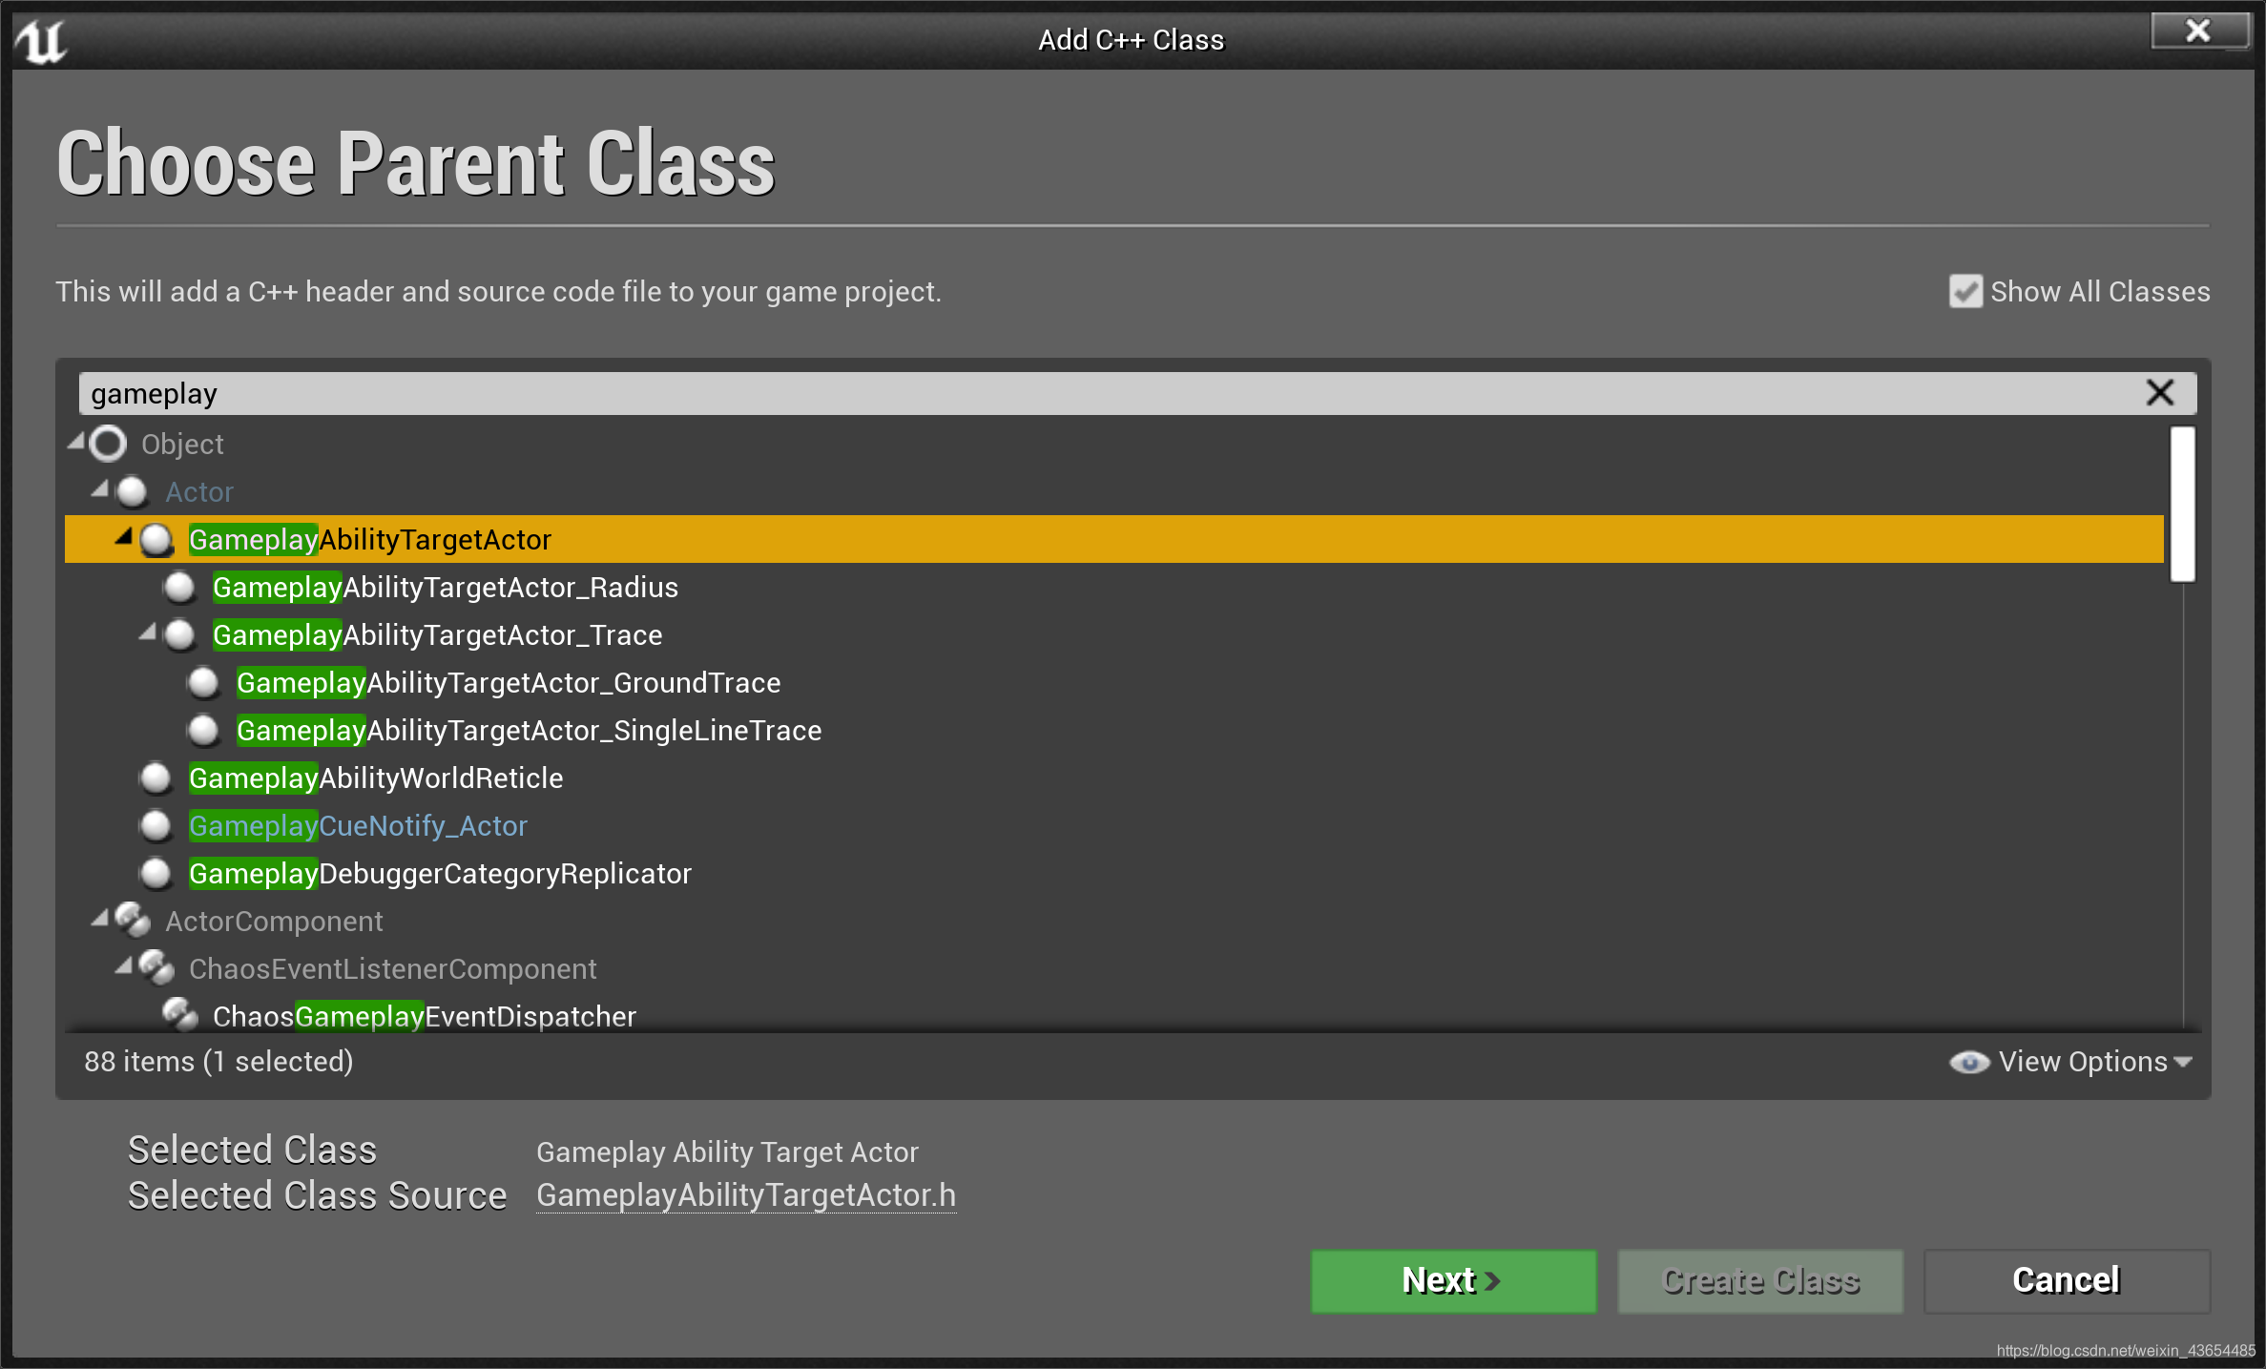Clear the gameplay search text with the X
Screen dimensions: 2266x1369
[x=2158, y=392]
